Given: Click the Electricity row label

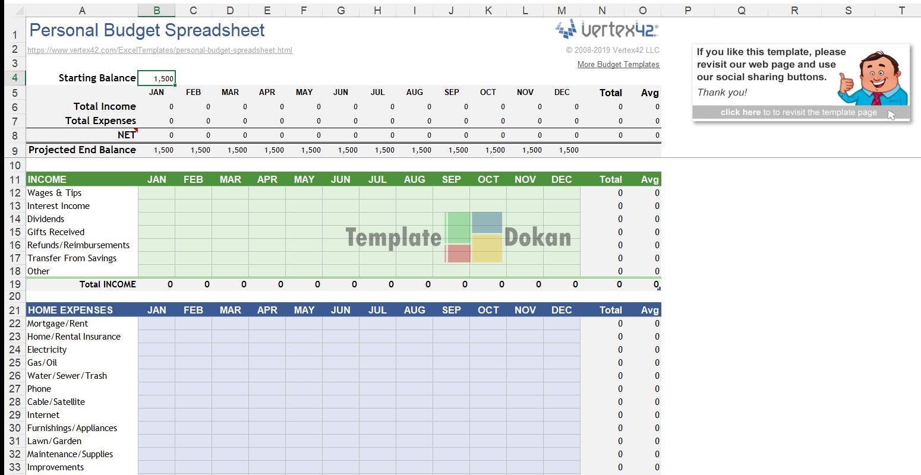Looking at the screenshot, I should (x=47, y=350).
